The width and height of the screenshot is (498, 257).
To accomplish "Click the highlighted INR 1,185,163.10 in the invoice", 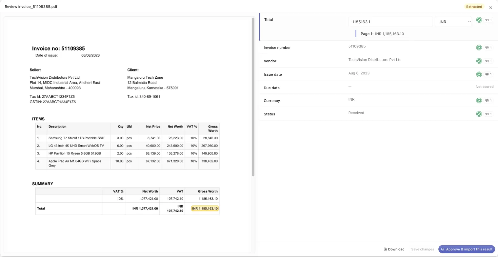I will (205, 208).
